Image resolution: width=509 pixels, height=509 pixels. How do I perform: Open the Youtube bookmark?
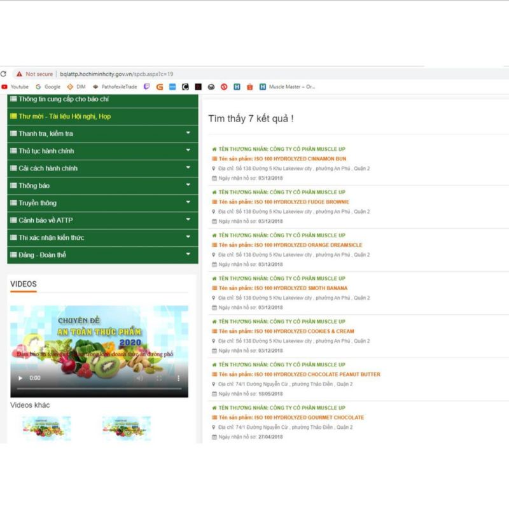pos(15,87)
